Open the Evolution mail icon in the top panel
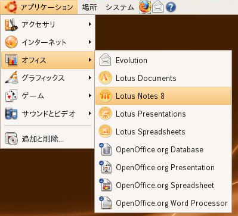Image resolution: width=238 pixels, height=216 pixels. click(158, 7)
